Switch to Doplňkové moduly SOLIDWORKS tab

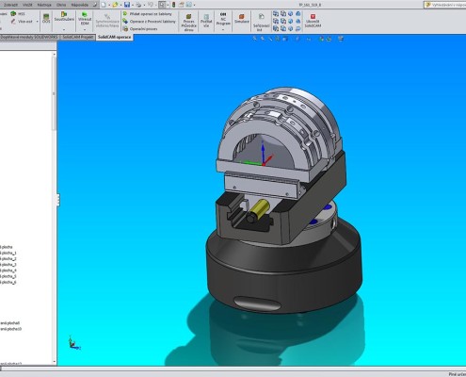(x=29, y=37)
